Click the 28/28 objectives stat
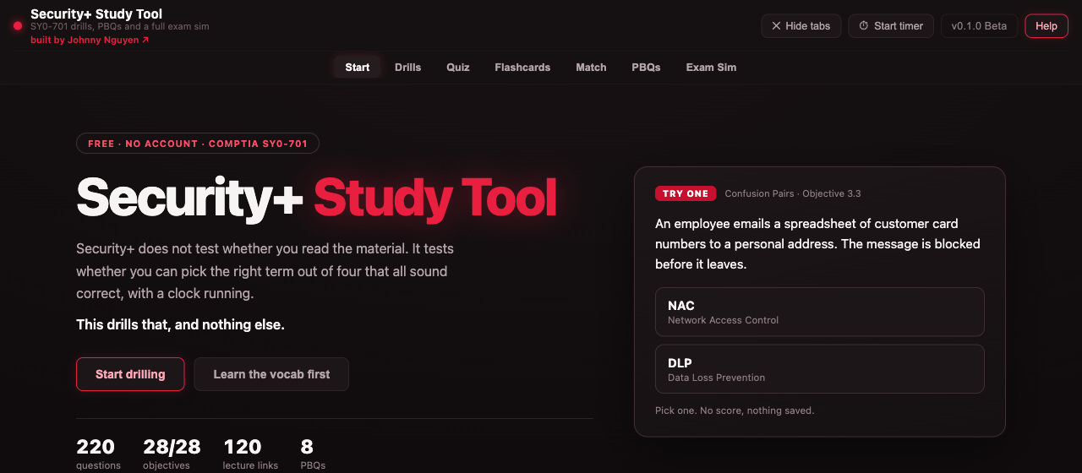 (x=172, y=454)
